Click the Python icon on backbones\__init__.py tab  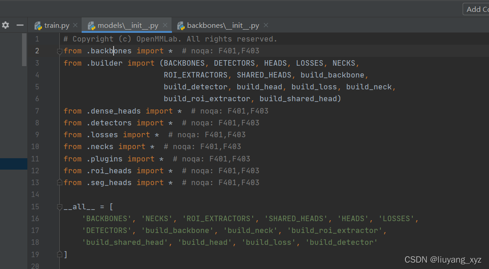point(181,26)
